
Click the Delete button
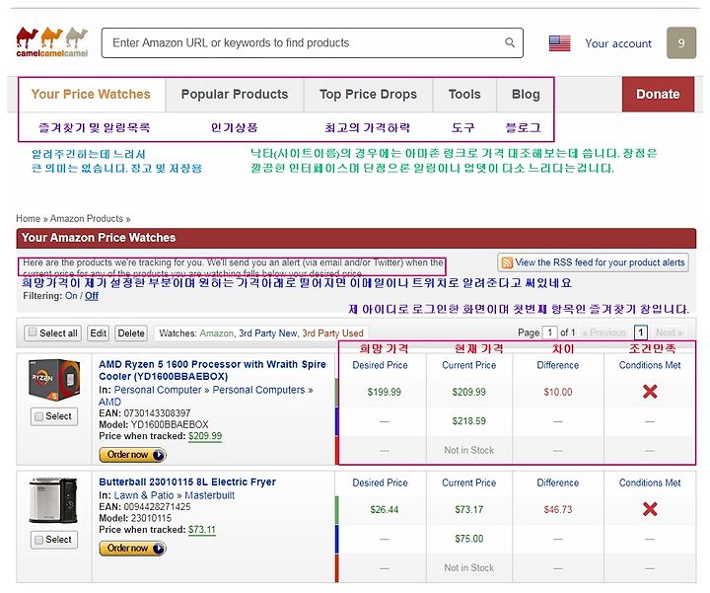[131, 333]
